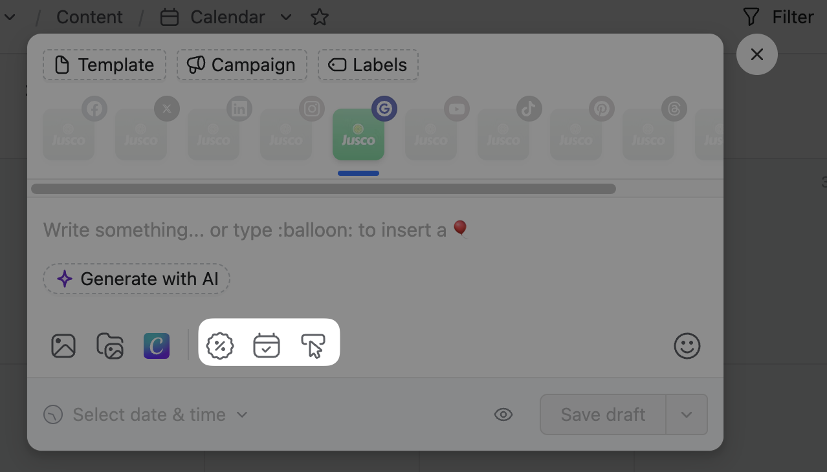Go to the Content breadcrumb
The width and height of the screenshot is (827, 472).
89,17
